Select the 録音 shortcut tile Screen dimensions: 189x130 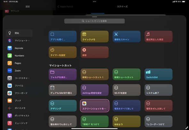pos(94,52)
